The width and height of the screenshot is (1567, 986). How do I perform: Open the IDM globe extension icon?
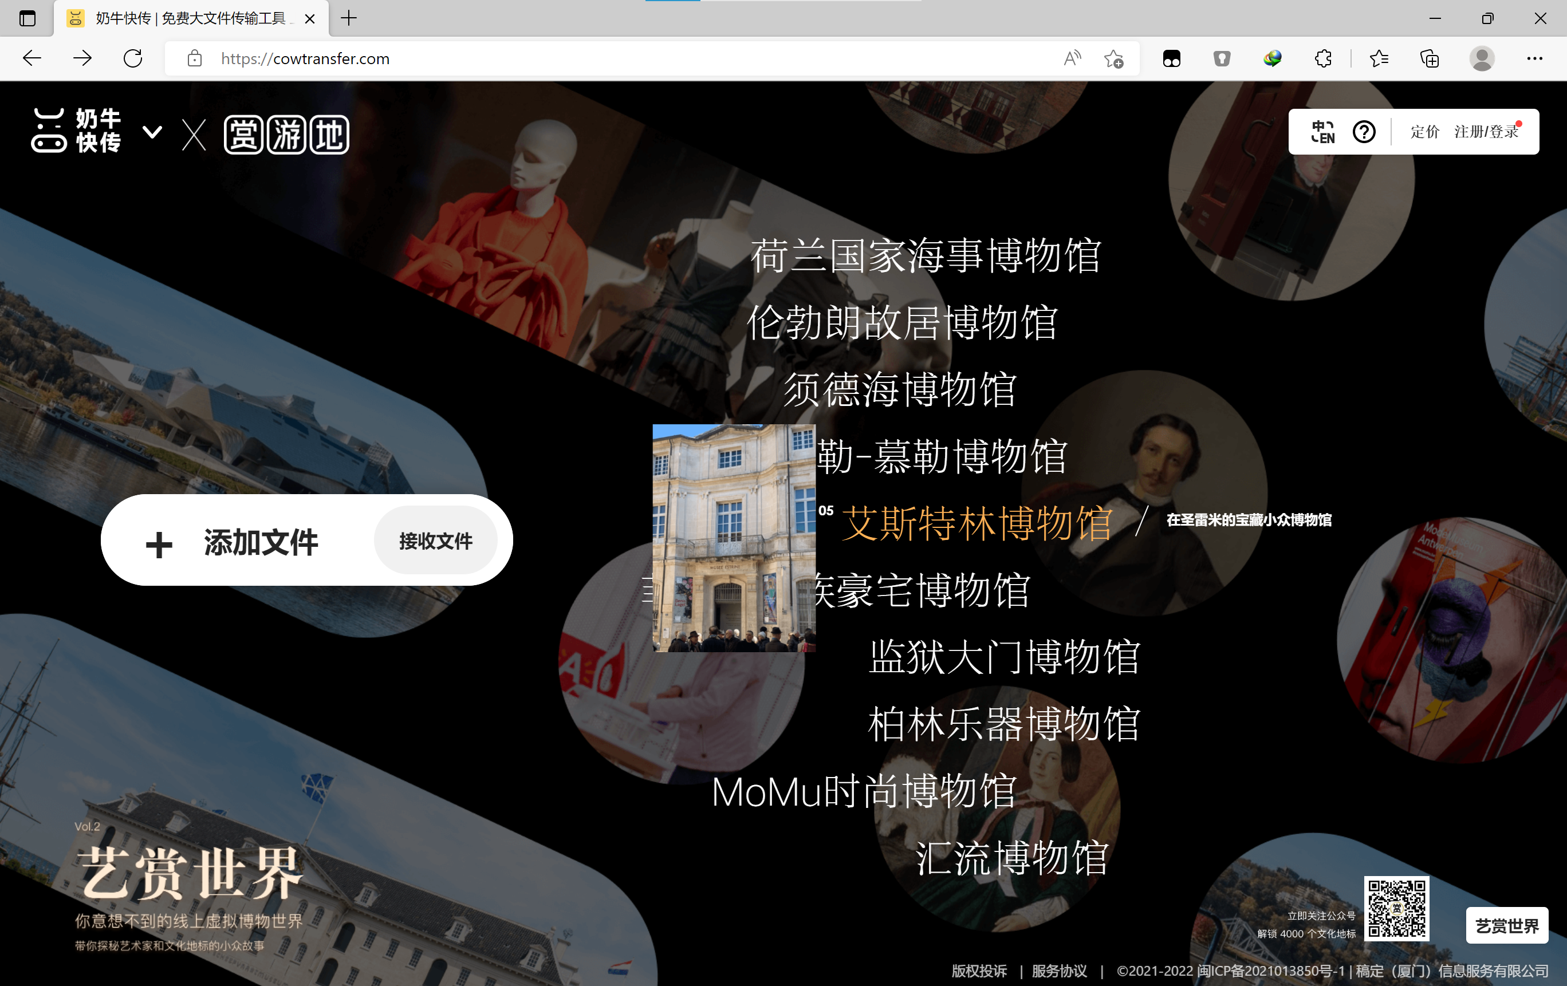(x=1272, y=58)
